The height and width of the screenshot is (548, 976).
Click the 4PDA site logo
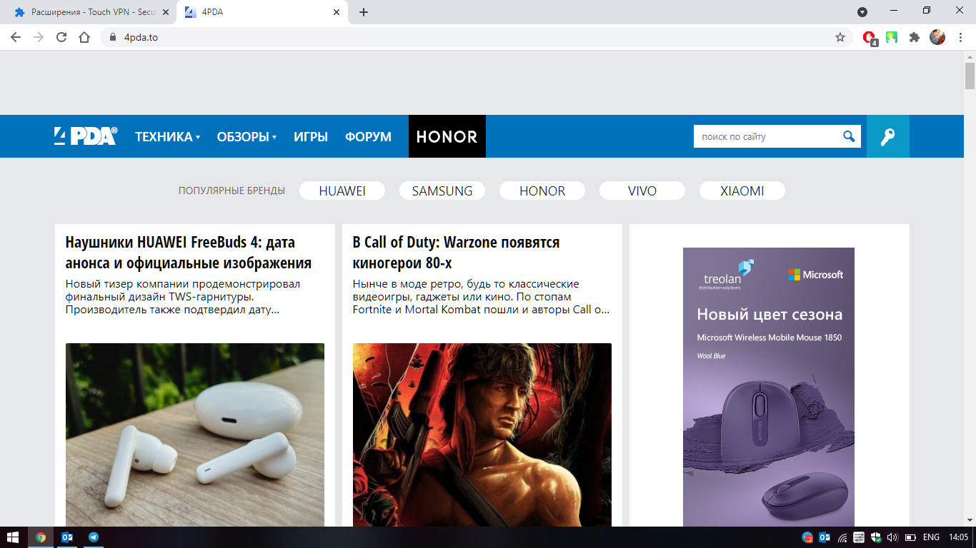pyautogui.click(x=86, y=136)
